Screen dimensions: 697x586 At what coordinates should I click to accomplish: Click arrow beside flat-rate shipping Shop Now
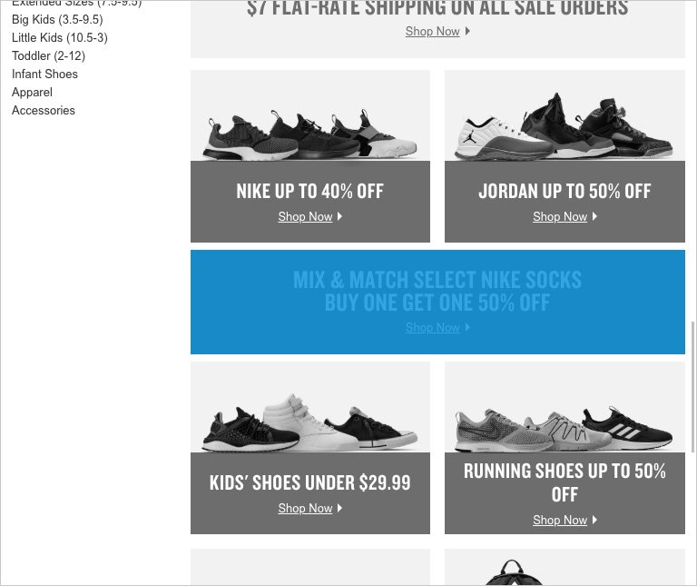click(x=467, y=31)
